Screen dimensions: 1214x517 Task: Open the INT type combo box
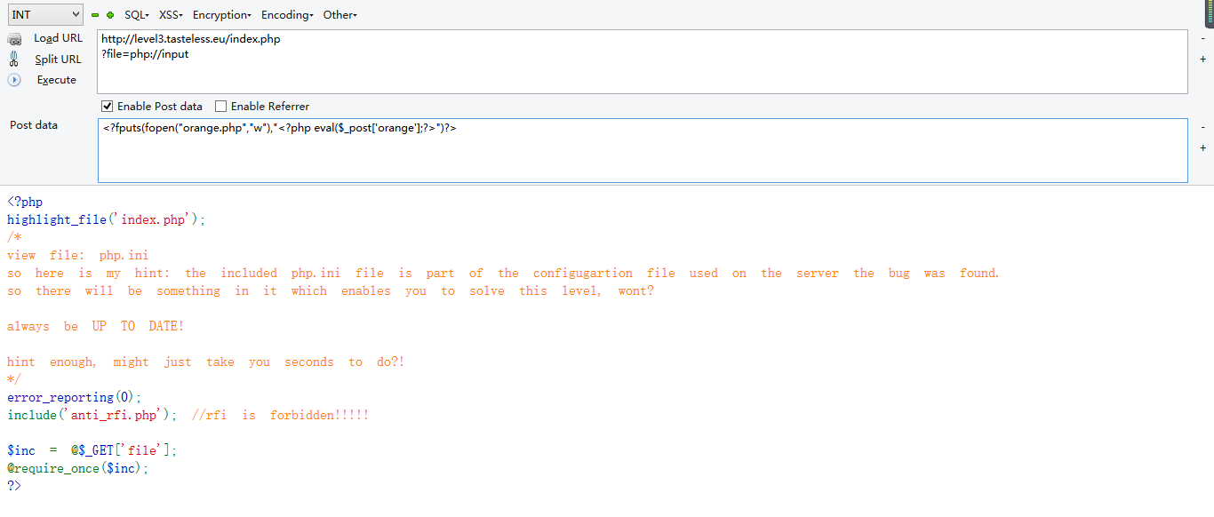click(x=45, y=14)
